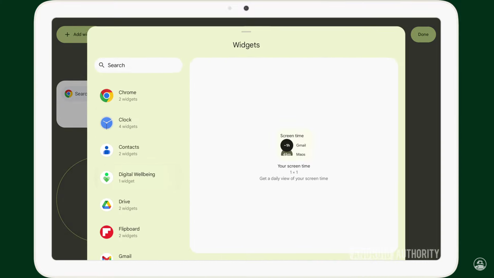Select the Chrome app icon
This screenshot has width=494, height=278.
[x=106, y=95]
